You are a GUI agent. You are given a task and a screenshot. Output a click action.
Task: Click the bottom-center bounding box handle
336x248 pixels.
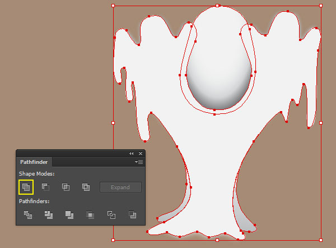pyautogui.click(x=217, y=240)
